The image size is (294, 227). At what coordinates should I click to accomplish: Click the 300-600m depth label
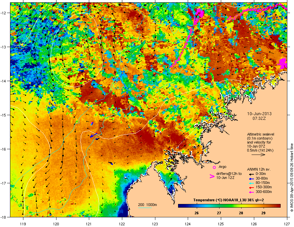[264, 192]
